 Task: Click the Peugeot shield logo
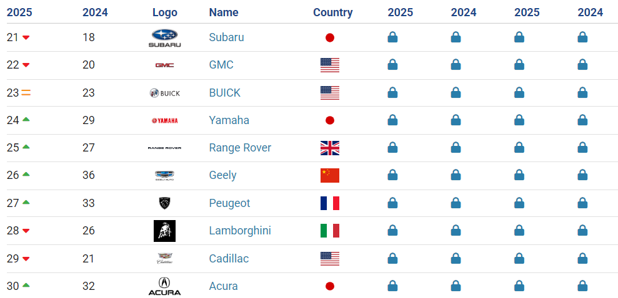[164, 203]
